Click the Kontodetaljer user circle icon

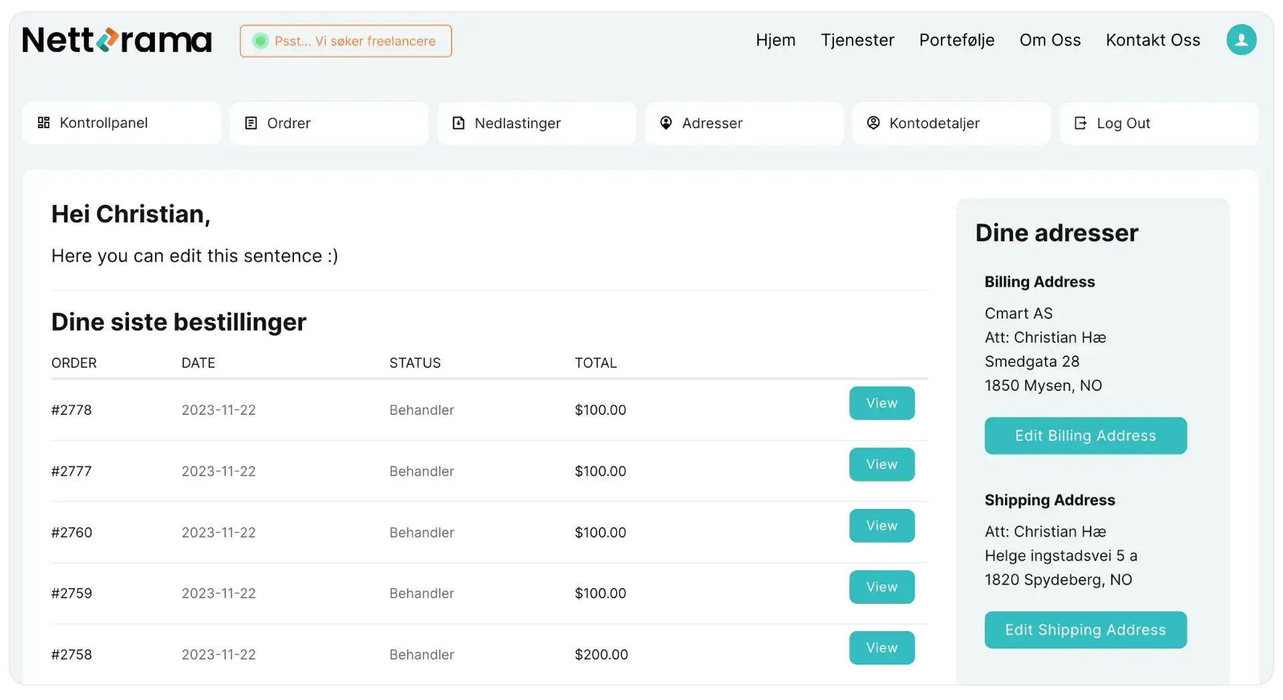point(873,123)
